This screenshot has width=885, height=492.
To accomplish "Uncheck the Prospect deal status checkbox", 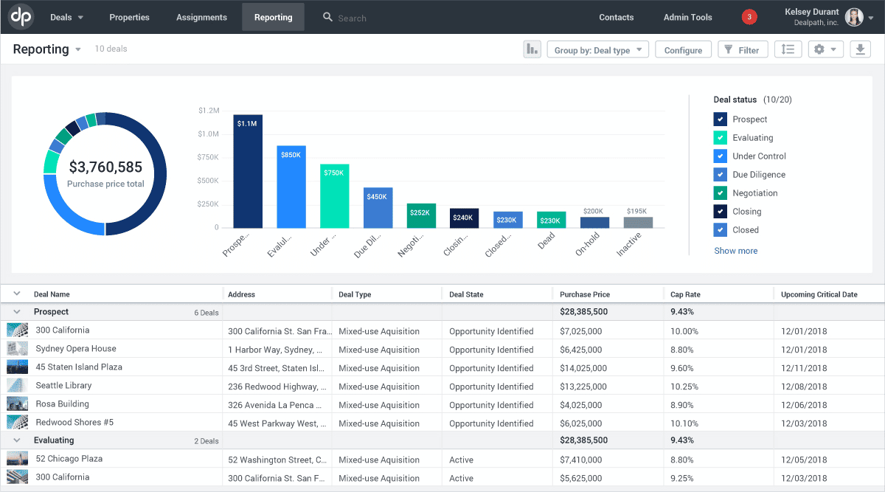I will click(x=719, y=119).
